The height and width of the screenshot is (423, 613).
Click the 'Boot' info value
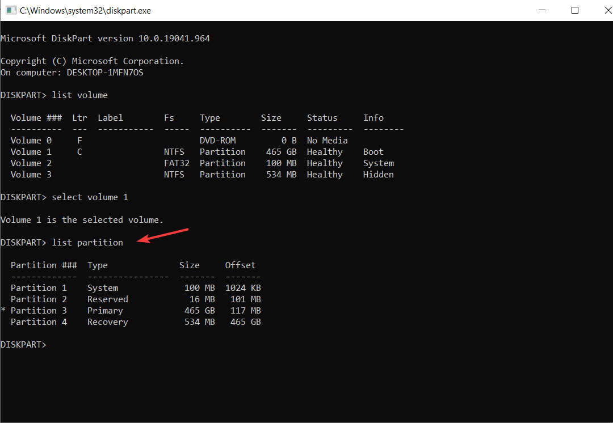[x=373, y=151]
